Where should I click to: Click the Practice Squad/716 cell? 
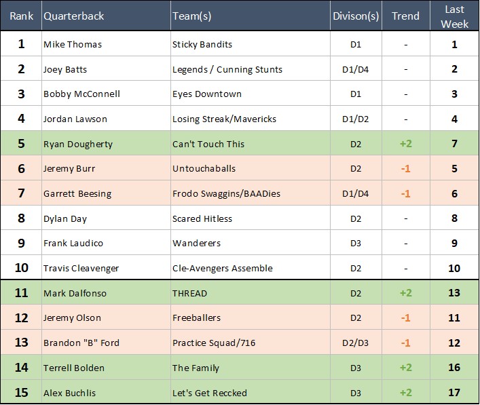213,343
